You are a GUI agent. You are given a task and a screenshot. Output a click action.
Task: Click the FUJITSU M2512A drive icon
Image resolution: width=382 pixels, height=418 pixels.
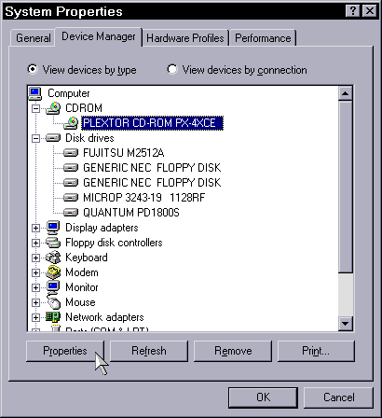[x=71, y=153]
